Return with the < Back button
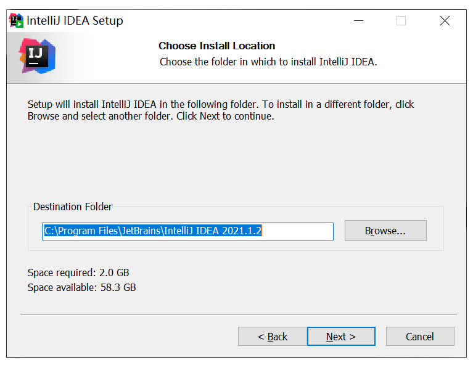This screenshot has width=473, height=373. (x=272, y=336)
